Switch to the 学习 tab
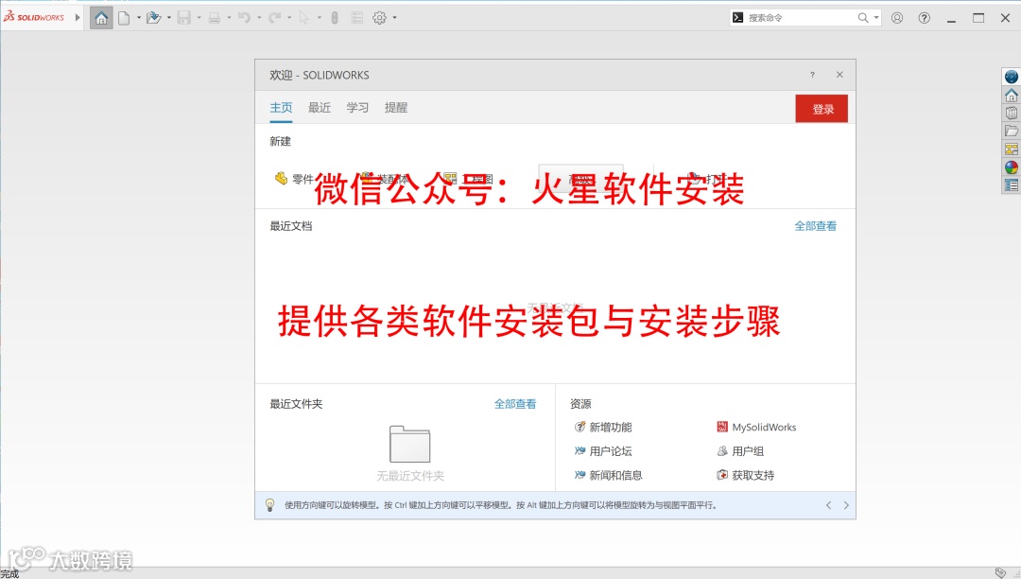Screen dimensions: 1021x579 pos(357,108)
